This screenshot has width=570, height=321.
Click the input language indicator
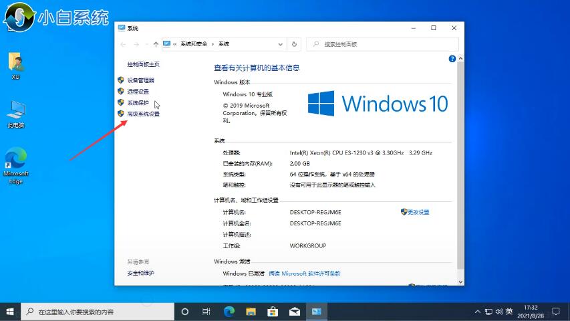(509, 312)
